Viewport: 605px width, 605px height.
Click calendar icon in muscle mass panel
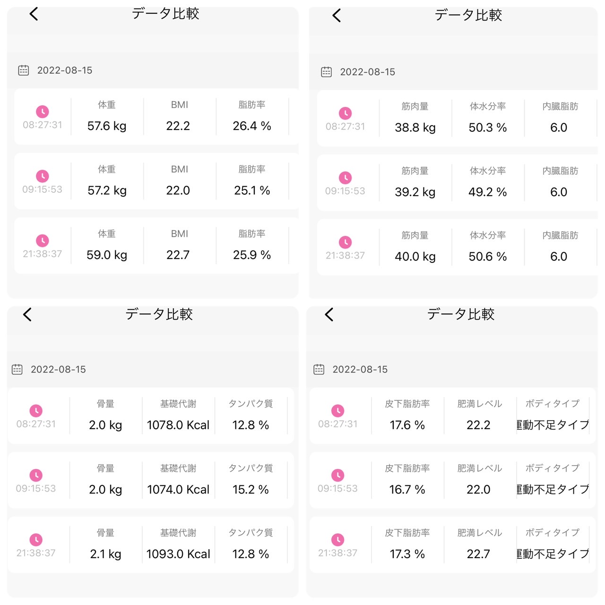(326, 72)
